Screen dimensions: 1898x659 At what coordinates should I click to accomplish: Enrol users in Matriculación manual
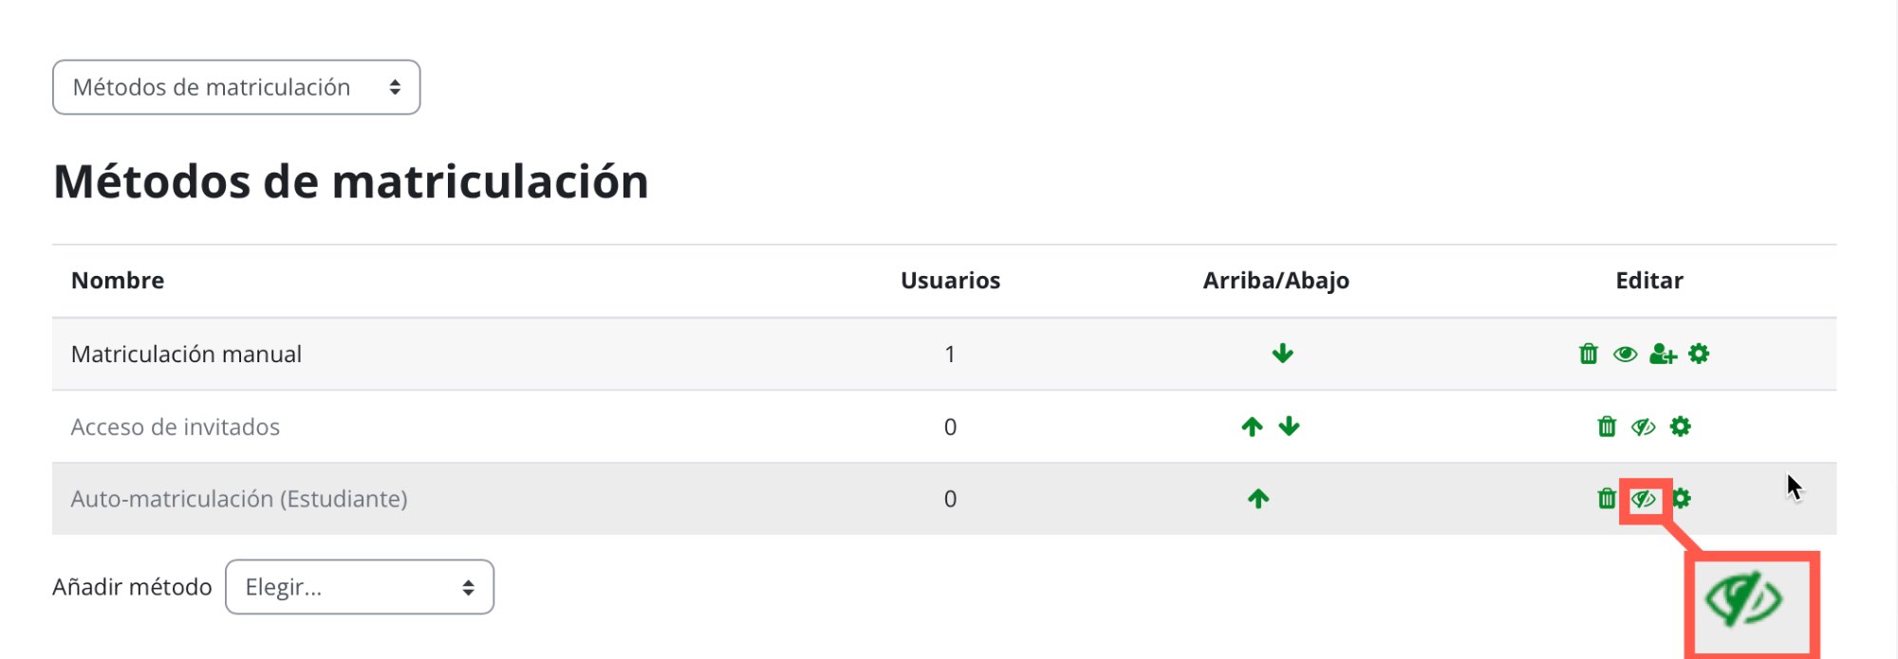(1663, 354)
